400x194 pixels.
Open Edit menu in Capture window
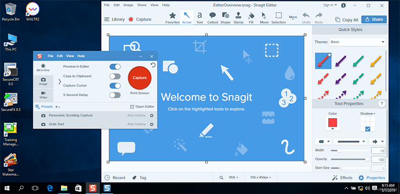(x=59, y=56)
